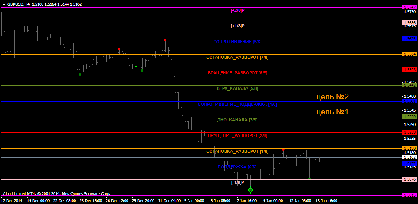Click the olive 1.5442 price tag
The image size is (418, 204).
pyautogui.click(x=409, y=85)
